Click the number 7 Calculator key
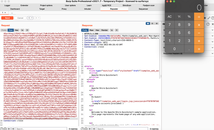214x130 pixels. (169, 25)
